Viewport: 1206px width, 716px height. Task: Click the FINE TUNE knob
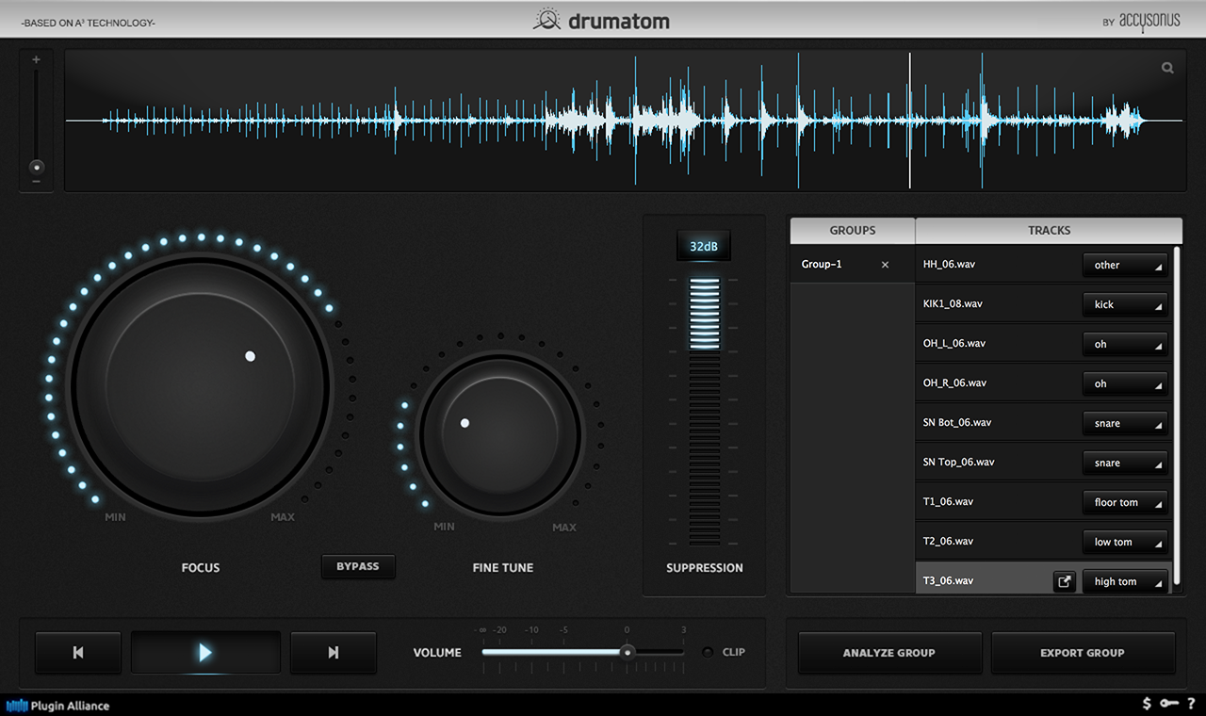(501, 436)
